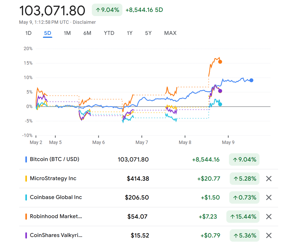The width and height of the screenshot is (290, 245).
Task: Click the purple endpoint dot on the chart
Action: pos(220,91)
